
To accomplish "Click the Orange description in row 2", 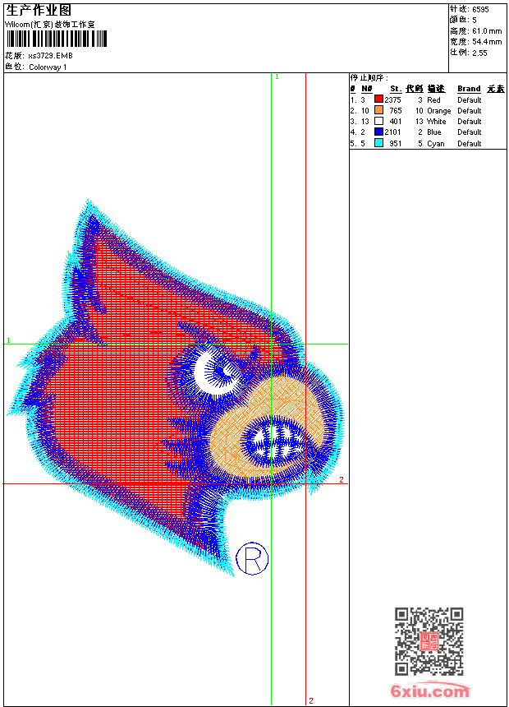I will click(438, 111).
